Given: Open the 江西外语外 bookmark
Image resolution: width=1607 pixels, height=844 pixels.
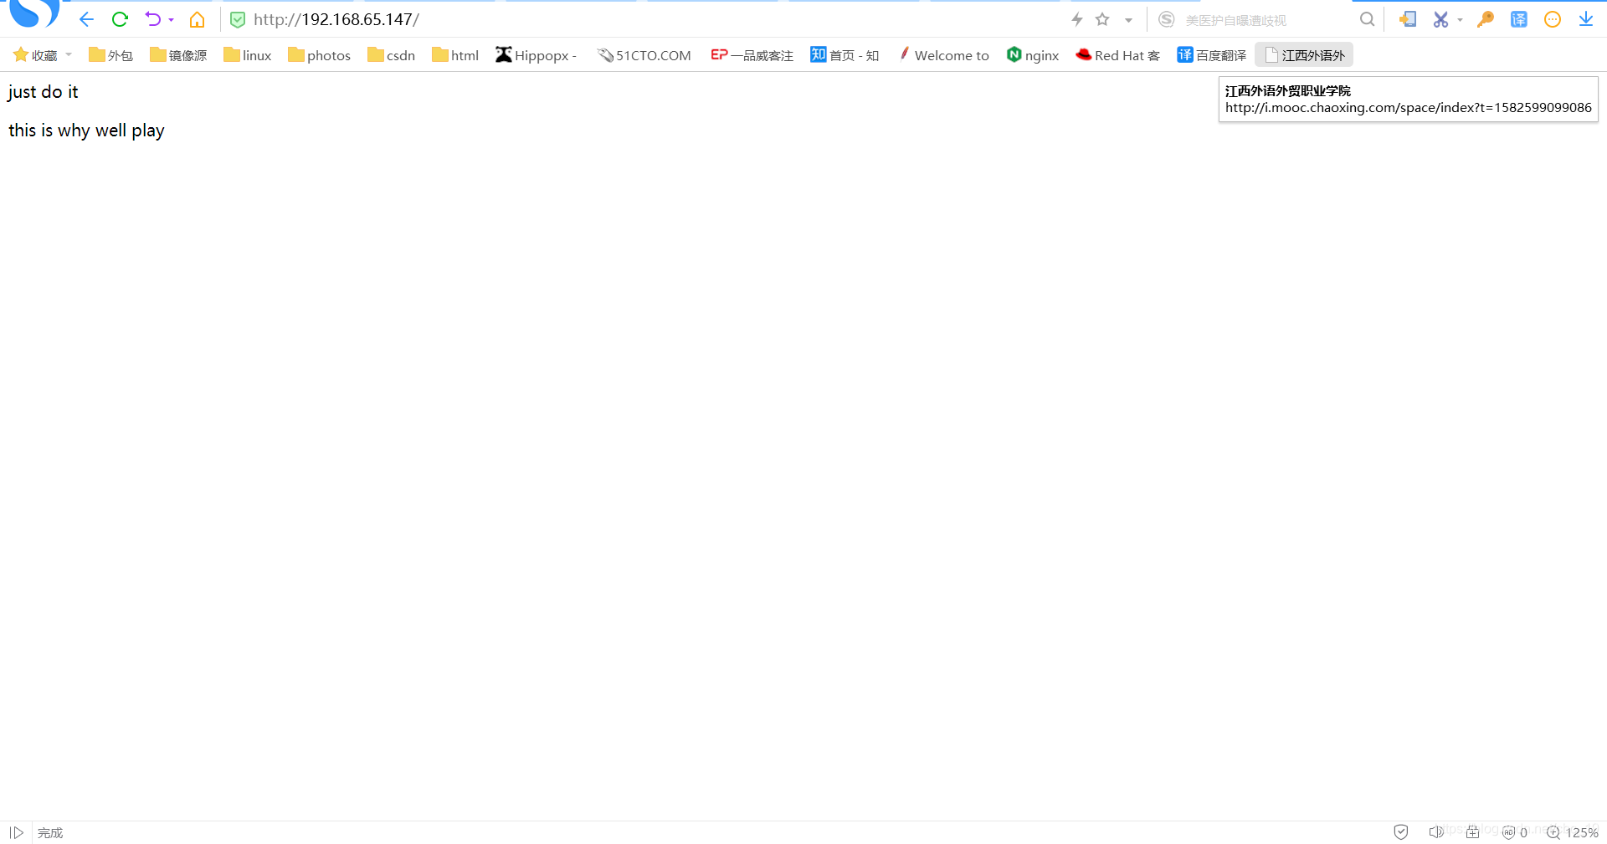Looking at the screenshot, I should (x=1304, y=55).
